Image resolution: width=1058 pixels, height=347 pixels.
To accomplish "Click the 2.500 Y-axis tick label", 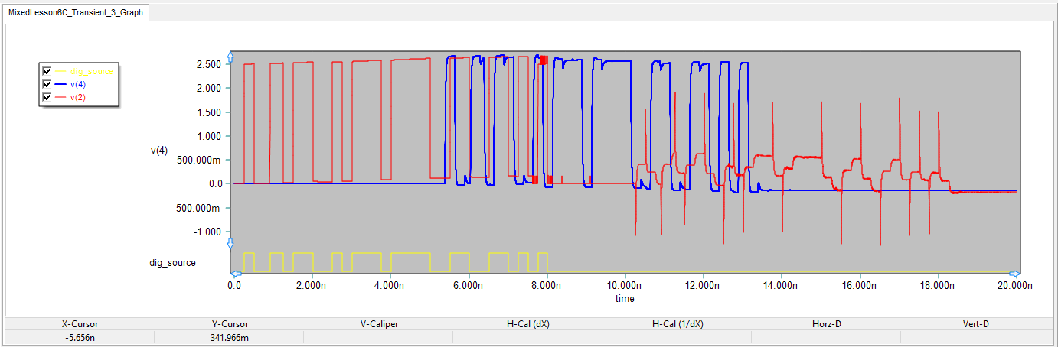I will pos(209,64).
